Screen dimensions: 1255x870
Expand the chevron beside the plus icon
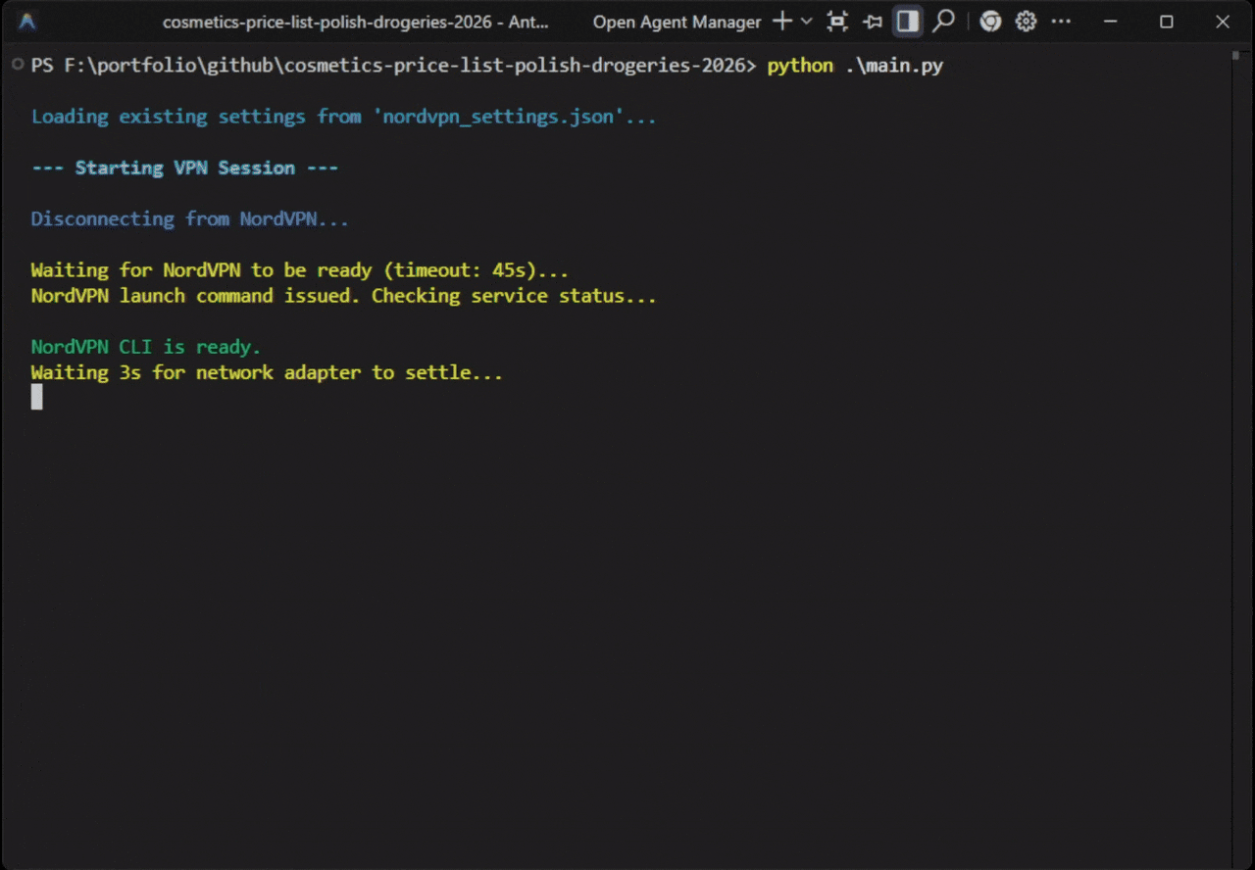pyautogui.click(x=806, y=22)
